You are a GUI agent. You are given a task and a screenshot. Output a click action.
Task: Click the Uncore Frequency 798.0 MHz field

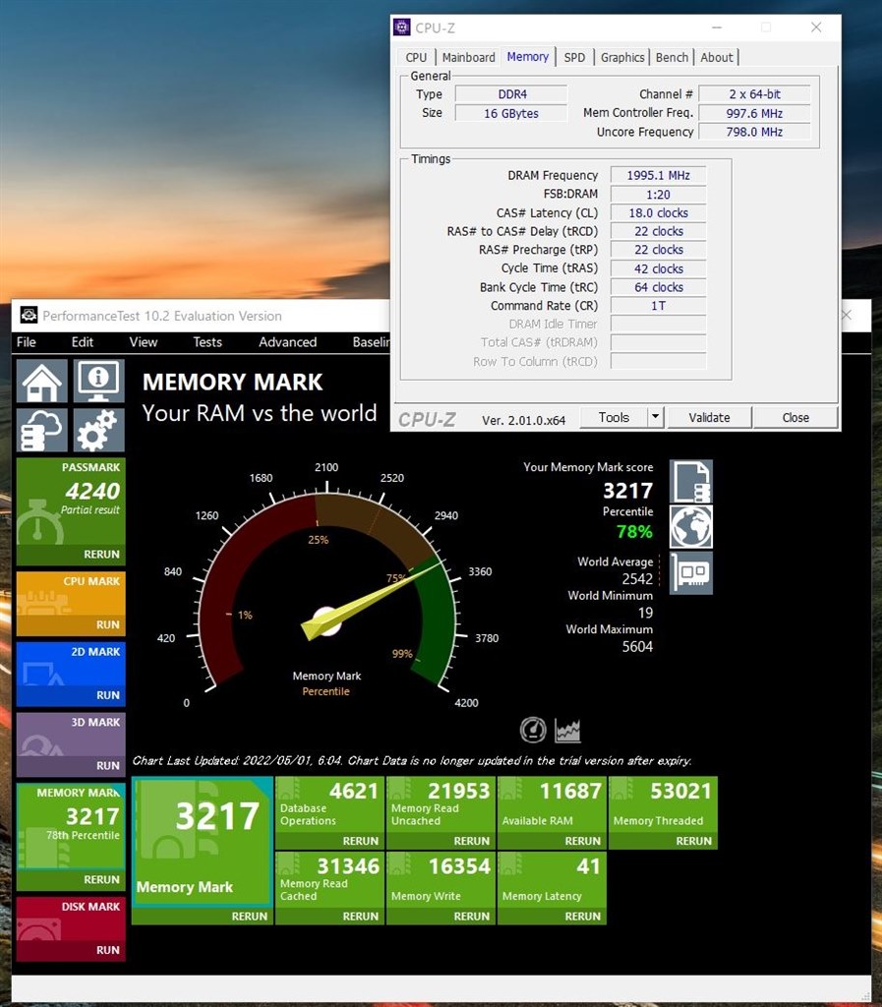(x=754, y=132)
